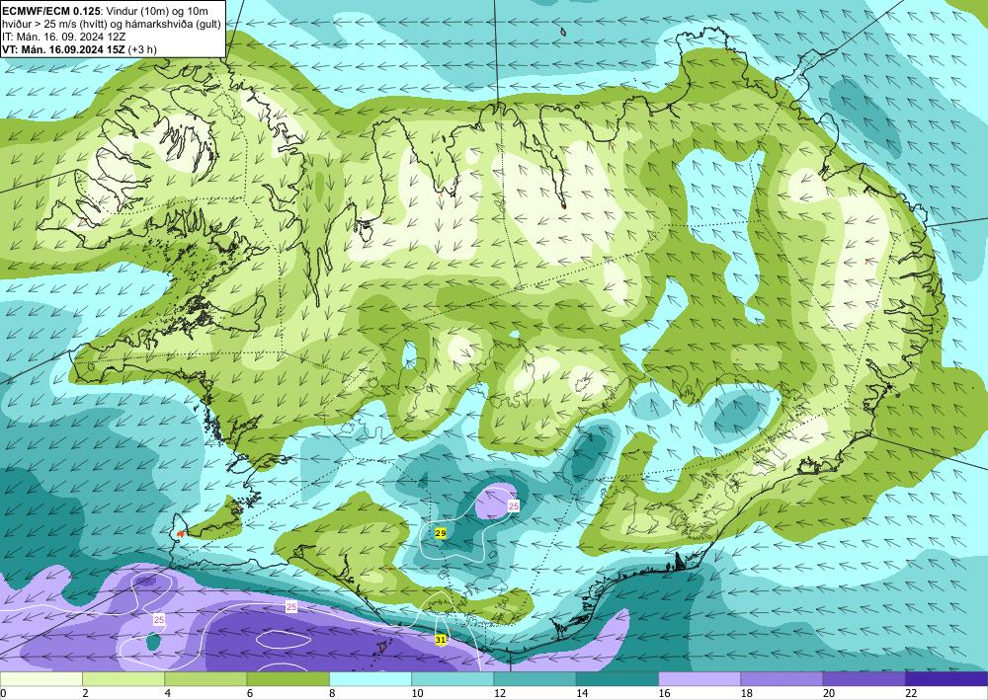
Task: Select the 0–2 m/s pale cream legend swatch
Action: tap(41, 678)
